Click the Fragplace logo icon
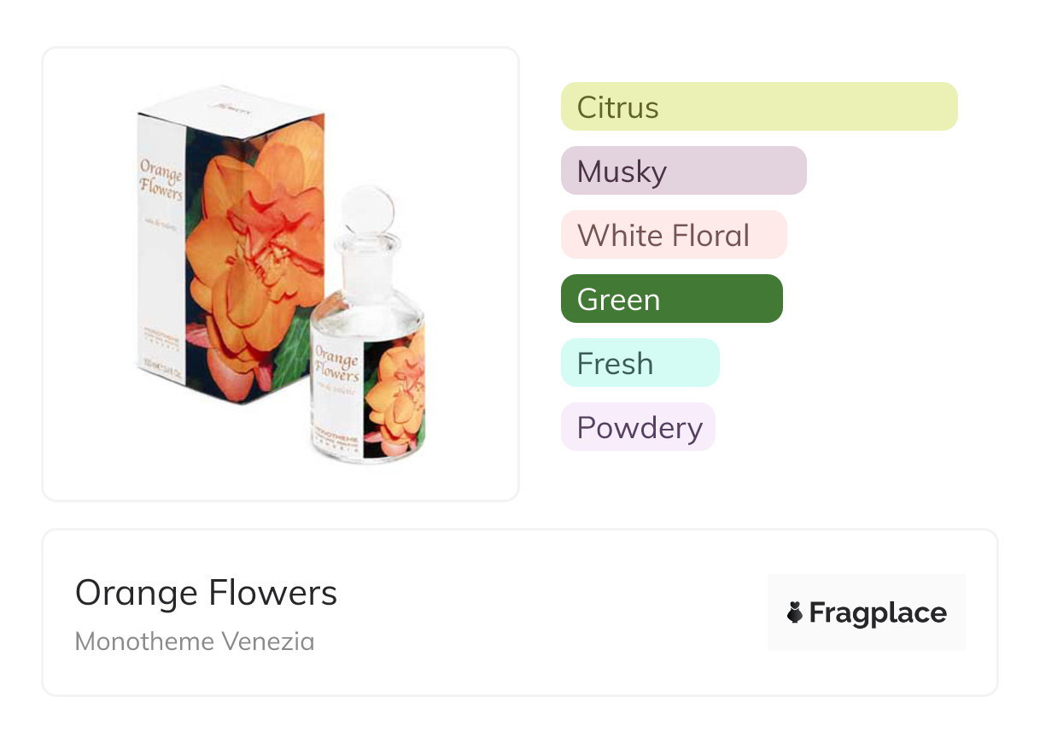Image resolution: width=1040 pixels, height=738 pixels. [x=795, y=612]
